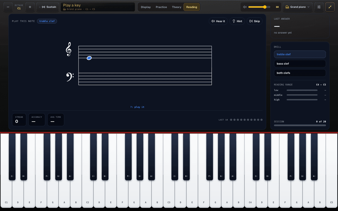Screen dimensions: 338x211
Task: Skip the current note
Action: (x=255, y=21)
